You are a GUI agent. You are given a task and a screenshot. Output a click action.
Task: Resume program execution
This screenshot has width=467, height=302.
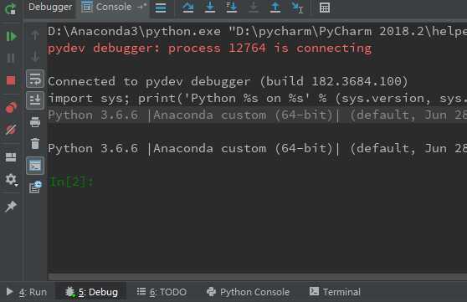11,36
